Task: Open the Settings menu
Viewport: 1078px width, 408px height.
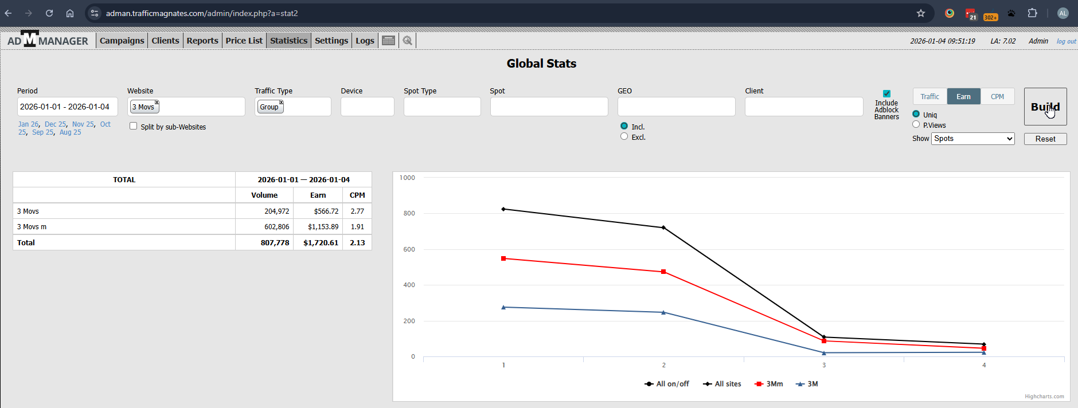Action: [331, 41]
